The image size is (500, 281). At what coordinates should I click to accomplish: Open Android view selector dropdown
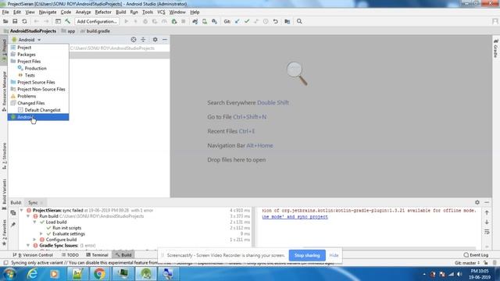coord(26,40)
